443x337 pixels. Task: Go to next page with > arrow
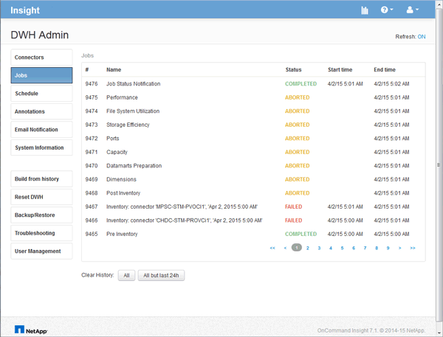(399, 249)
